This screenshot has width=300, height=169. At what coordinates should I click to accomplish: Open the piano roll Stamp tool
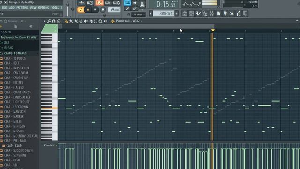tap(59, 21)
